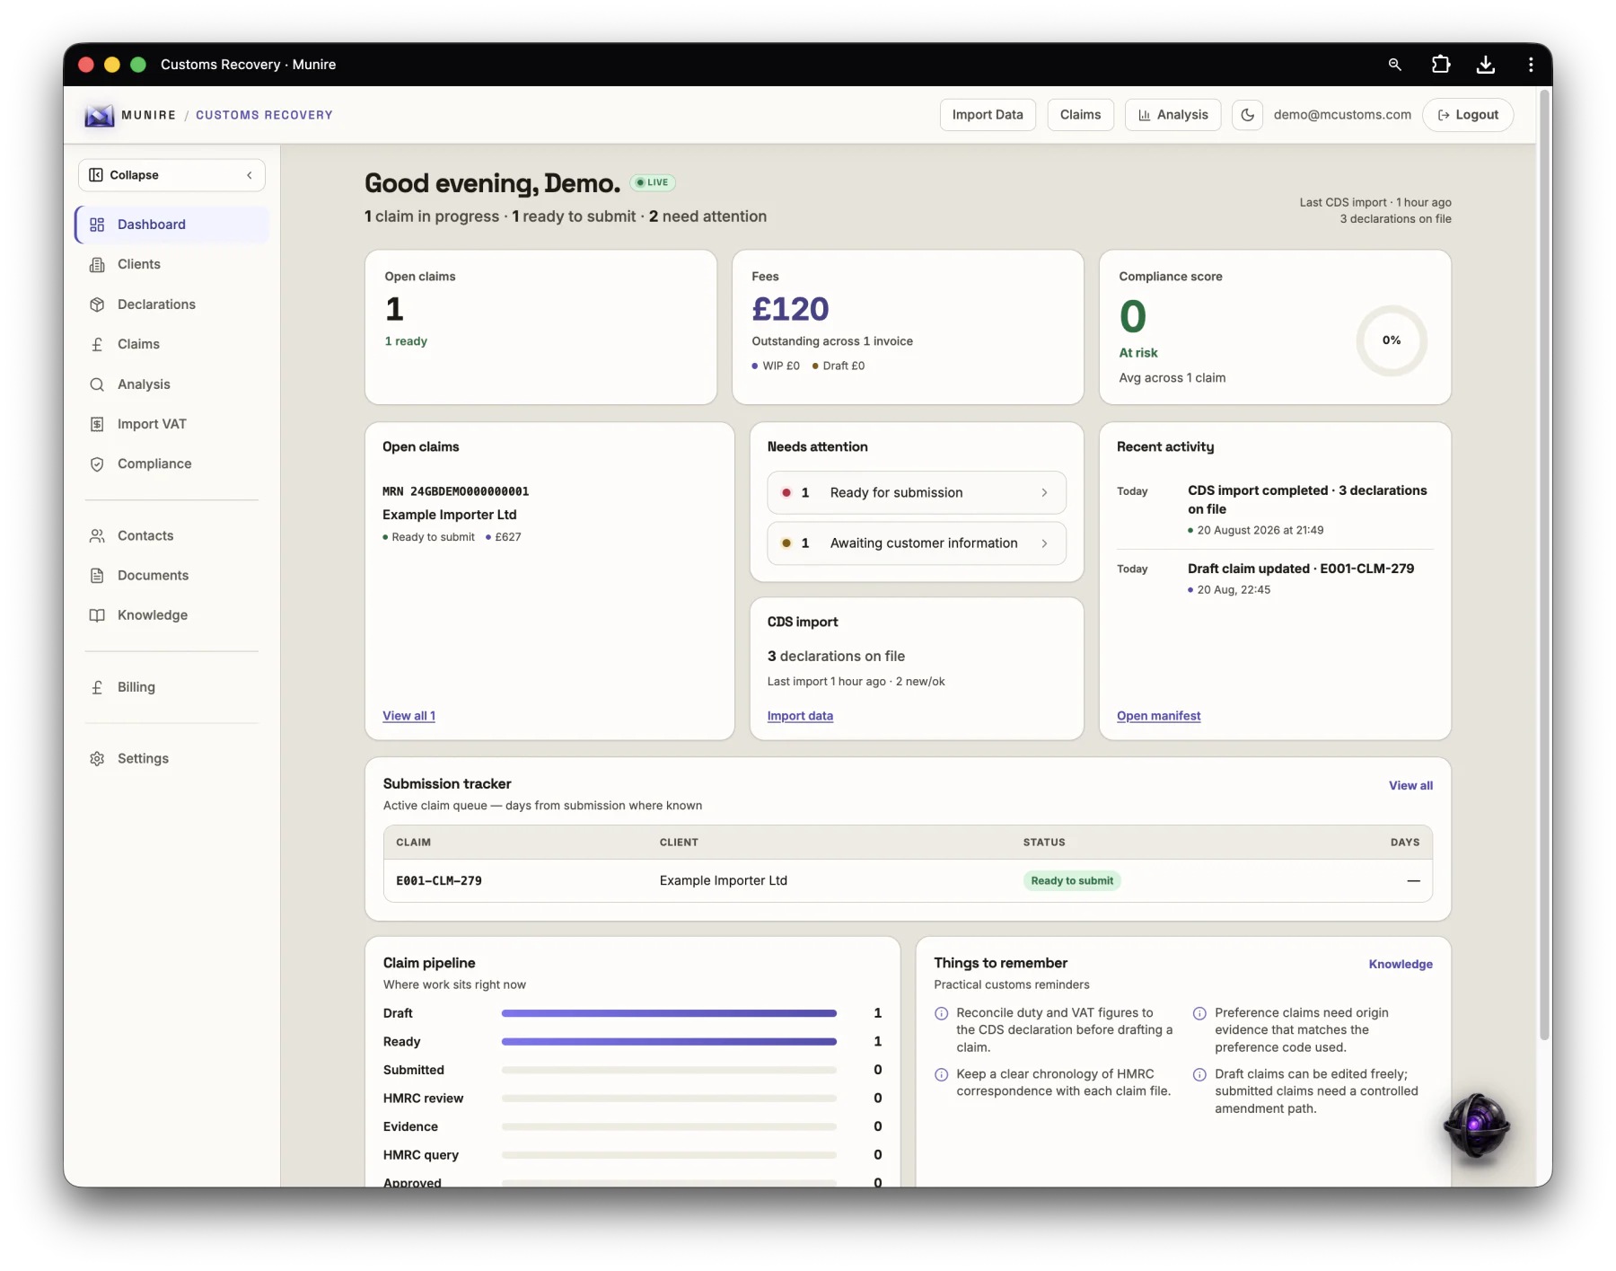Viewport: 1616px width, 1271px height.
Task: Click Knowledge link in Things to remember
Action: 1401,964
